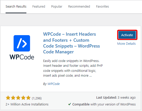This screenshot has height=111, width=142.
Task: Switch to the Popular tab
Action: (57, 7)
